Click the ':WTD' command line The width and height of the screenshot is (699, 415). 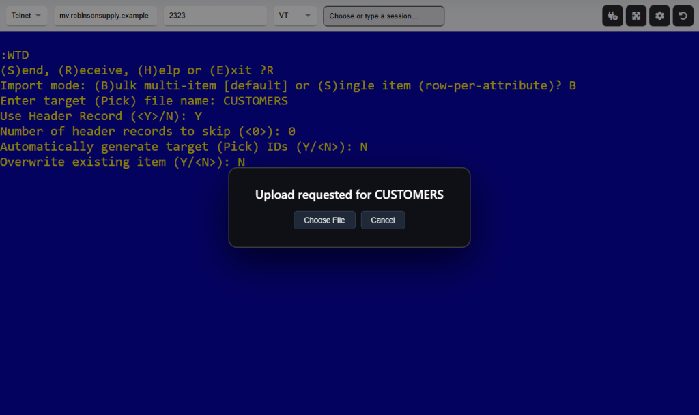(15, 55)
